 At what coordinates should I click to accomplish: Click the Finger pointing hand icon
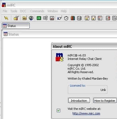(x=59, y=18)
